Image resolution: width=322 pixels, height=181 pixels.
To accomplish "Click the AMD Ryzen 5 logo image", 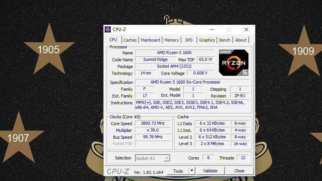I will click(x=234, y=63).
